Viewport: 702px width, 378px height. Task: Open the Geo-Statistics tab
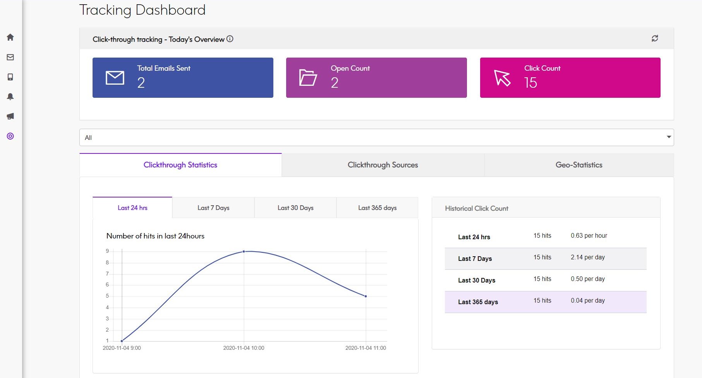(x=578, y=165)
